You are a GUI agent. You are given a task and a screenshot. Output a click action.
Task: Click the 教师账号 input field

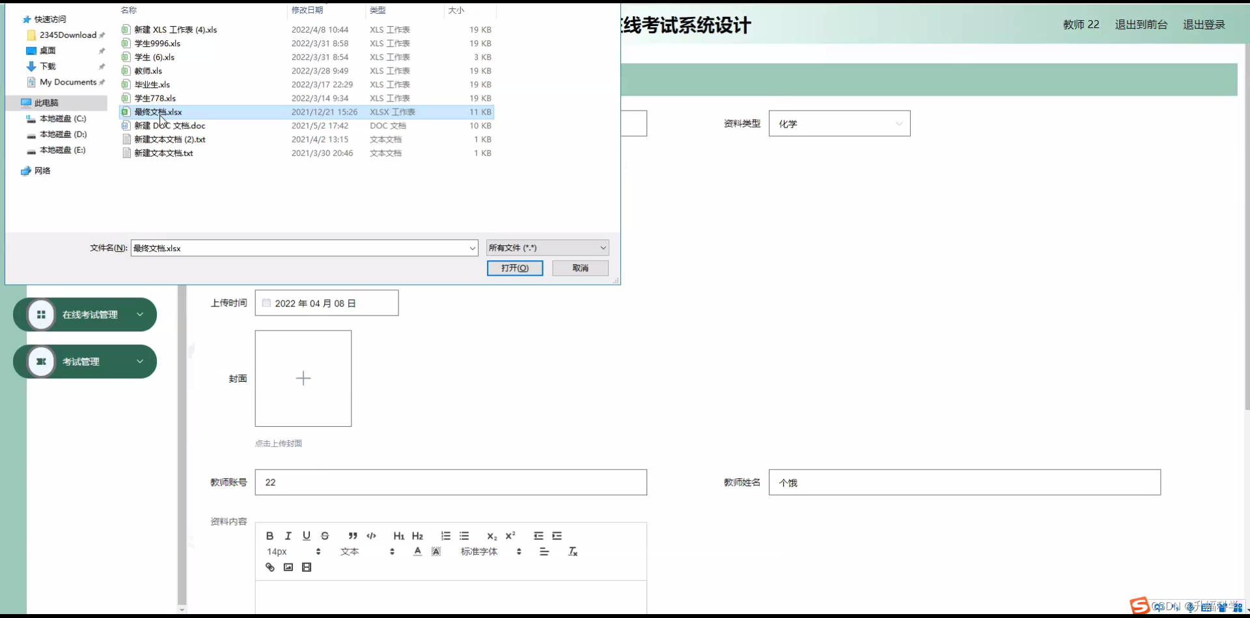(451, 482)
